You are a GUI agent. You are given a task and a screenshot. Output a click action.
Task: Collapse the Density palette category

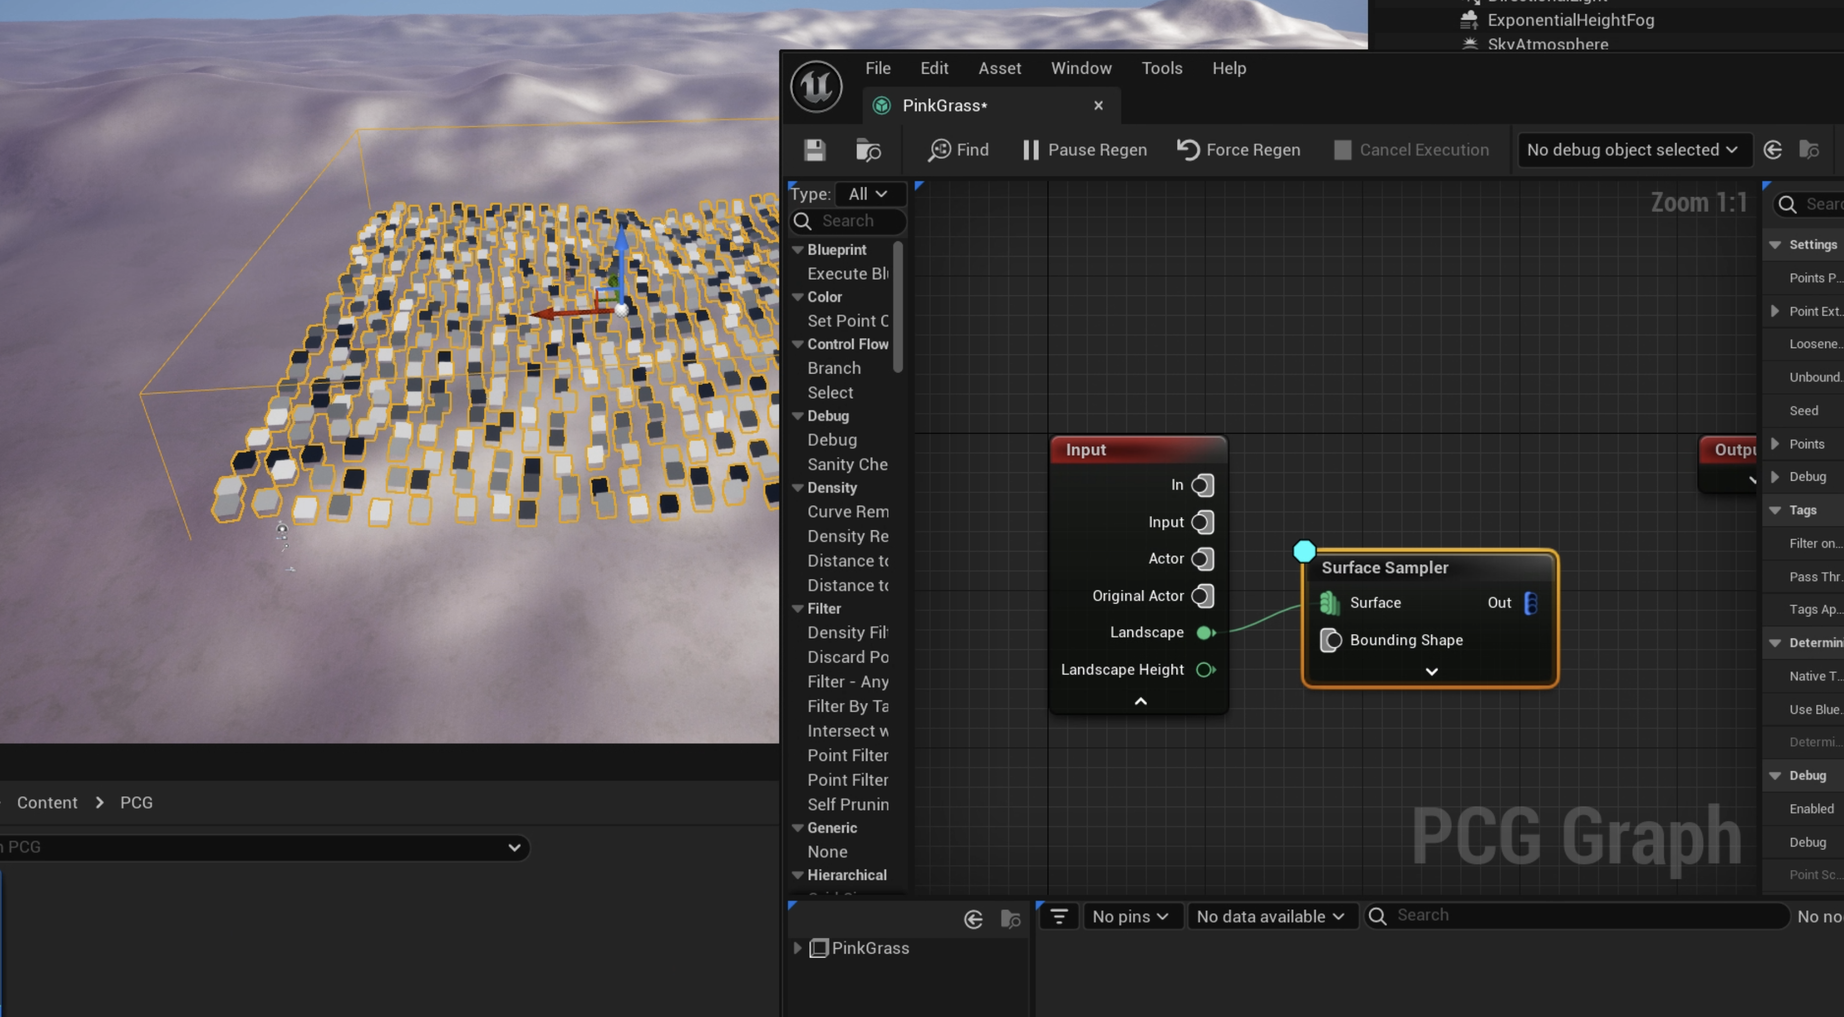(798, 488)
